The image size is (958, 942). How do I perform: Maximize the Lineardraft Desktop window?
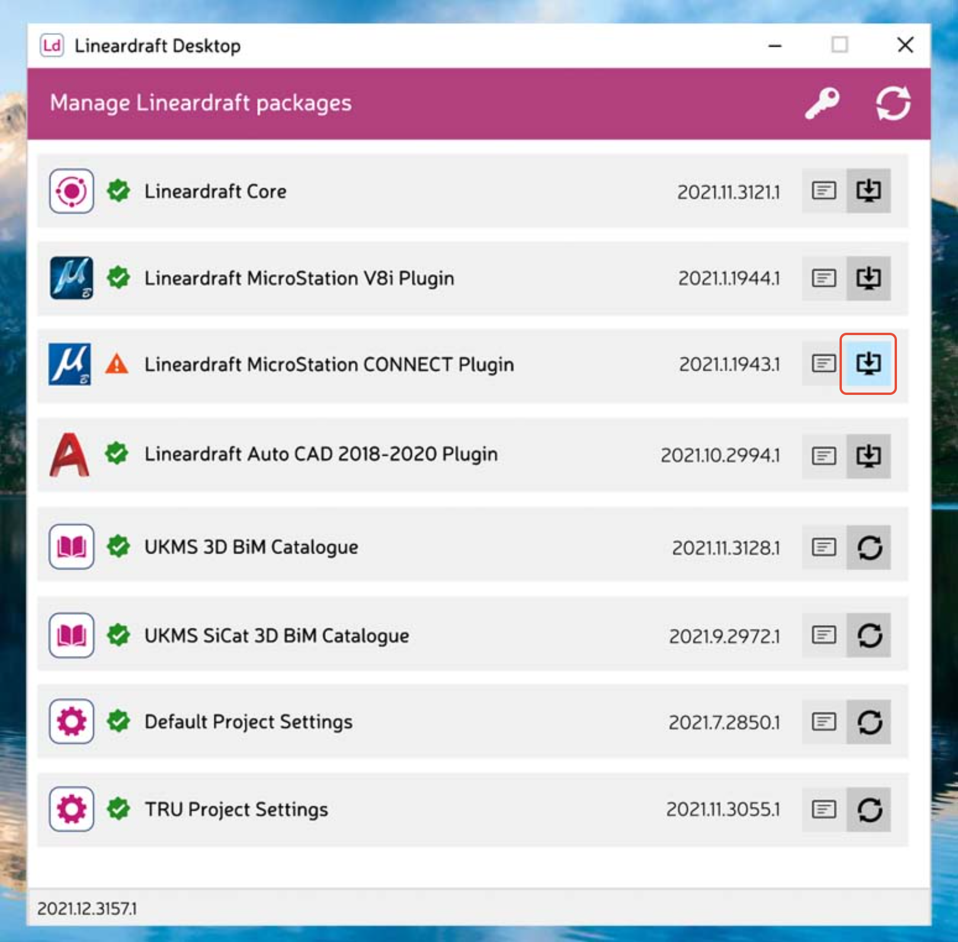[840, 45]
